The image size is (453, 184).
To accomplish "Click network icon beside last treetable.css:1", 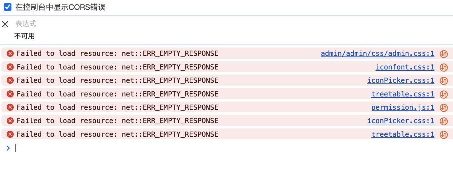I will (443, 135).
